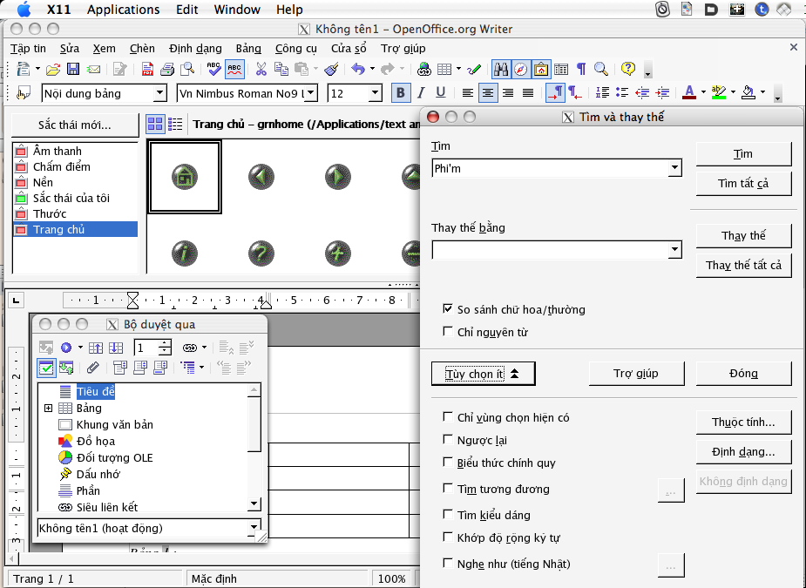The width and height of the screenshot is (806, 588).
Task: Click the home button thumbnail in Gallery
Action: [x=185, y=178]
